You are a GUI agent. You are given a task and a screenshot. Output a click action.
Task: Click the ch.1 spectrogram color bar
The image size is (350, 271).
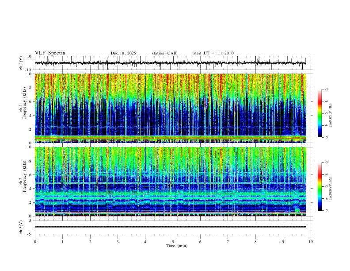point(320,113)
